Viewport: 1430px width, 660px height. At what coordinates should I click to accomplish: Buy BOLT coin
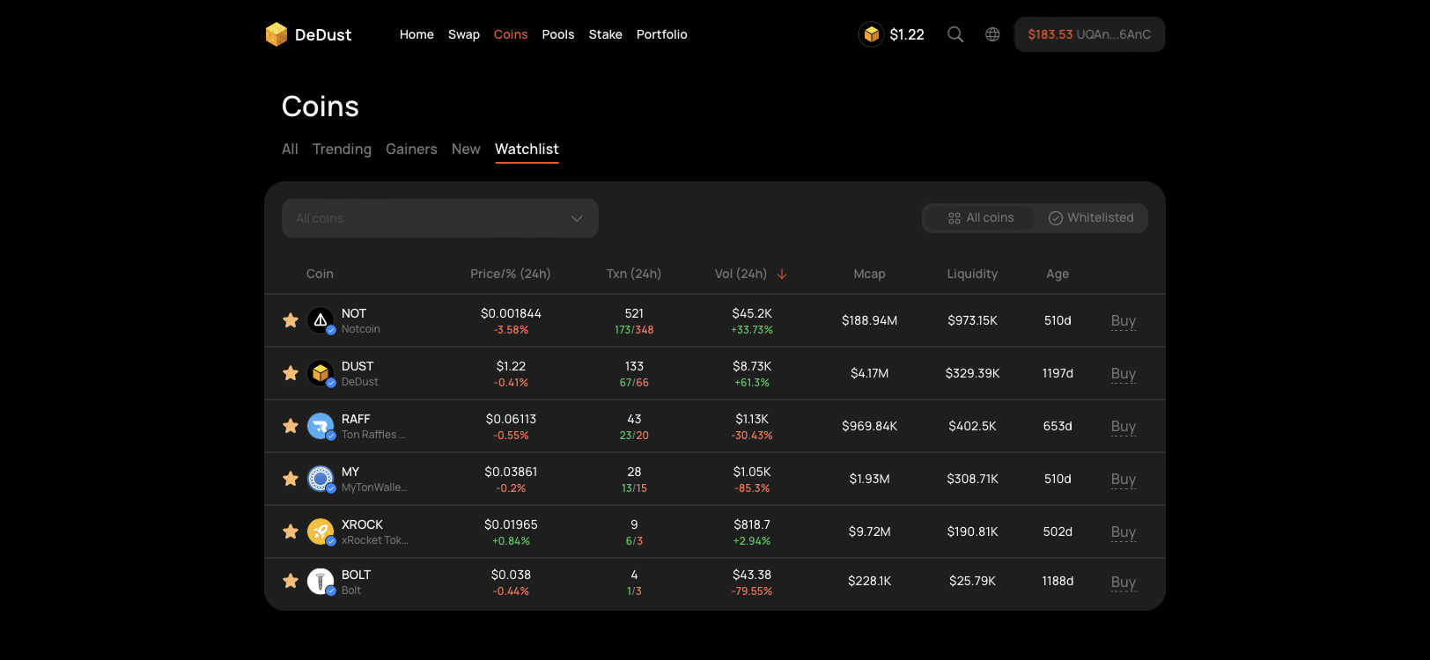pos(1124,583)
